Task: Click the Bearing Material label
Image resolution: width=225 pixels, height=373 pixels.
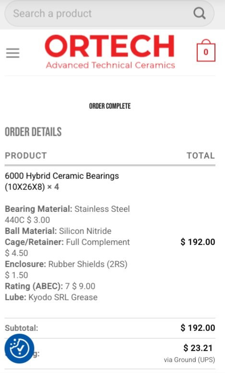Action: click(38, 209)
